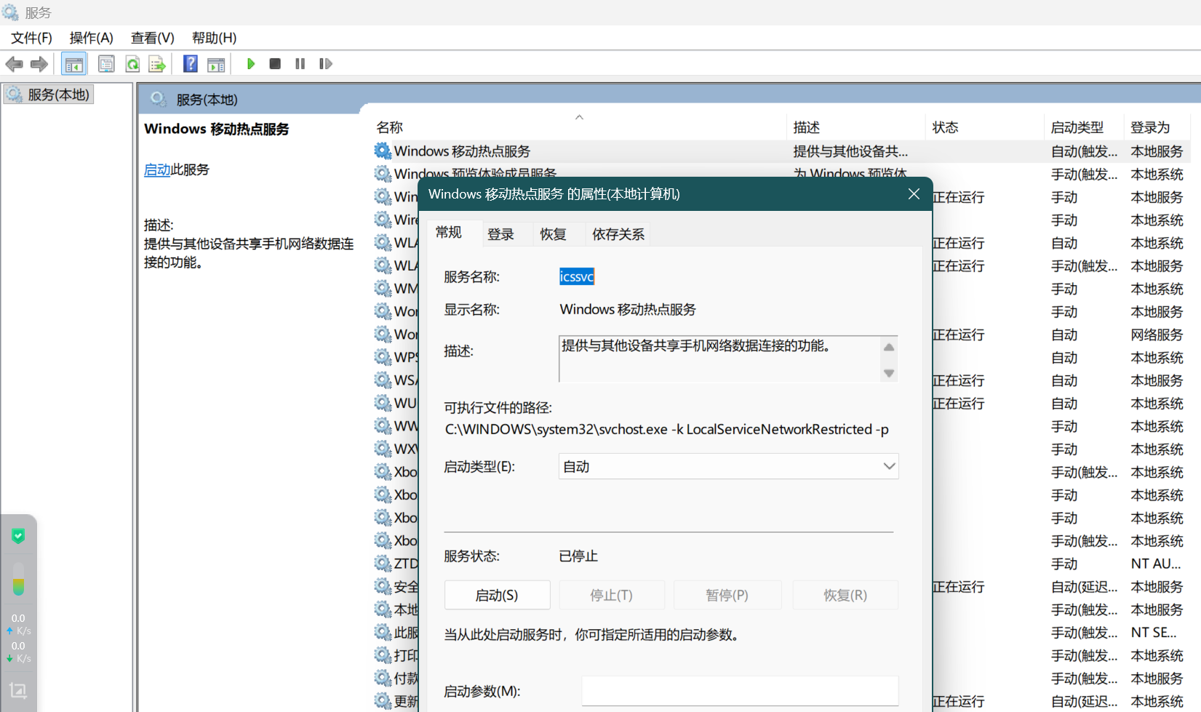Click the Back arrow in the toolbar
The height and width of the screenshot is (712, 1201).
[14, 64]
